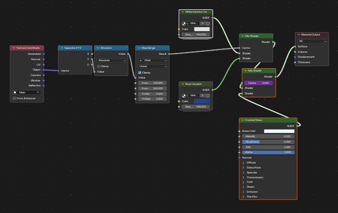The image size is (338, 213).
Task: Click the X output socket of Separate XYZ
Action: [92, 54]
